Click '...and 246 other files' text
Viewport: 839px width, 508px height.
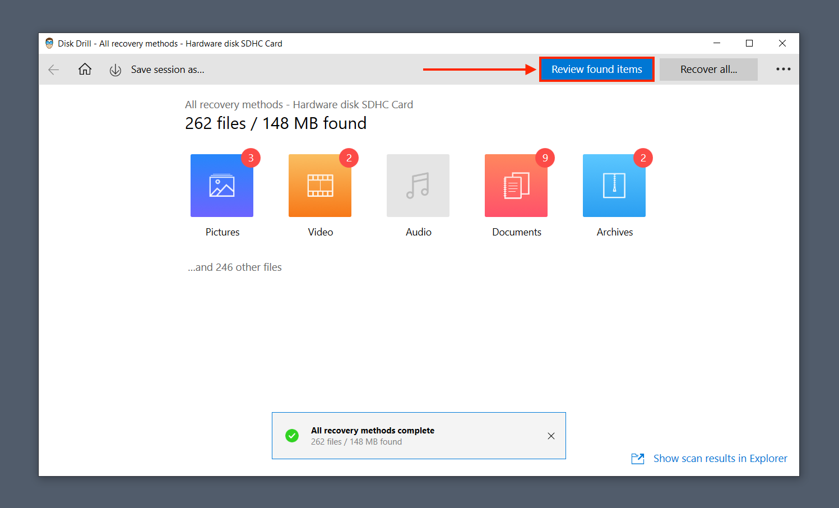[235, 267]
